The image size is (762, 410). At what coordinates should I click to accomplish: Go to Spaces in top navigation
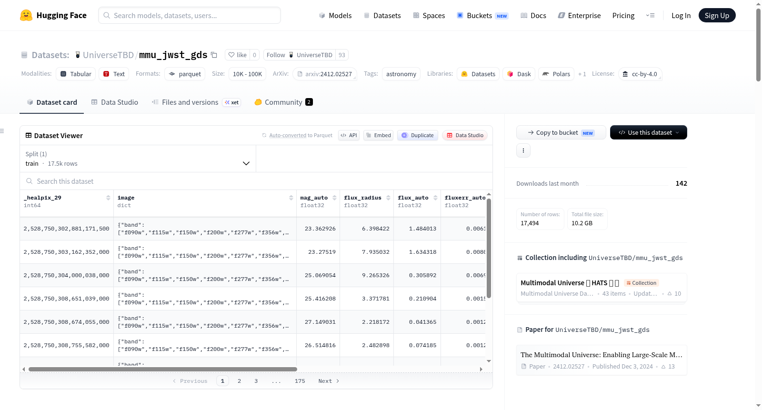(x=429, y=15)
